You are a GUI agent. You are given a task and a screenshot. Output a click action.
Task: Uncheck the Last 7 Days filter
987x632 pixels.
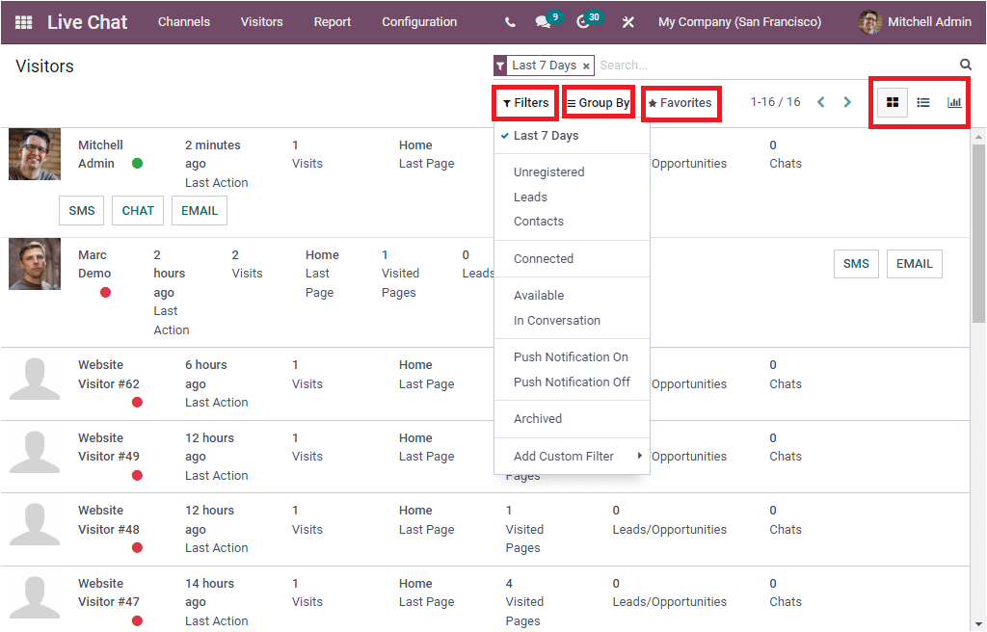pos(546,135)
